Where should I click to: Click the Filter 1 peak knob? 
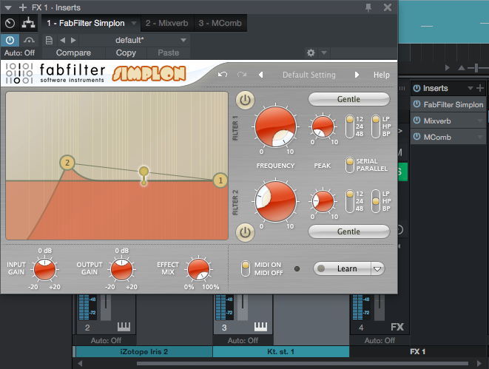click(323, 127)
